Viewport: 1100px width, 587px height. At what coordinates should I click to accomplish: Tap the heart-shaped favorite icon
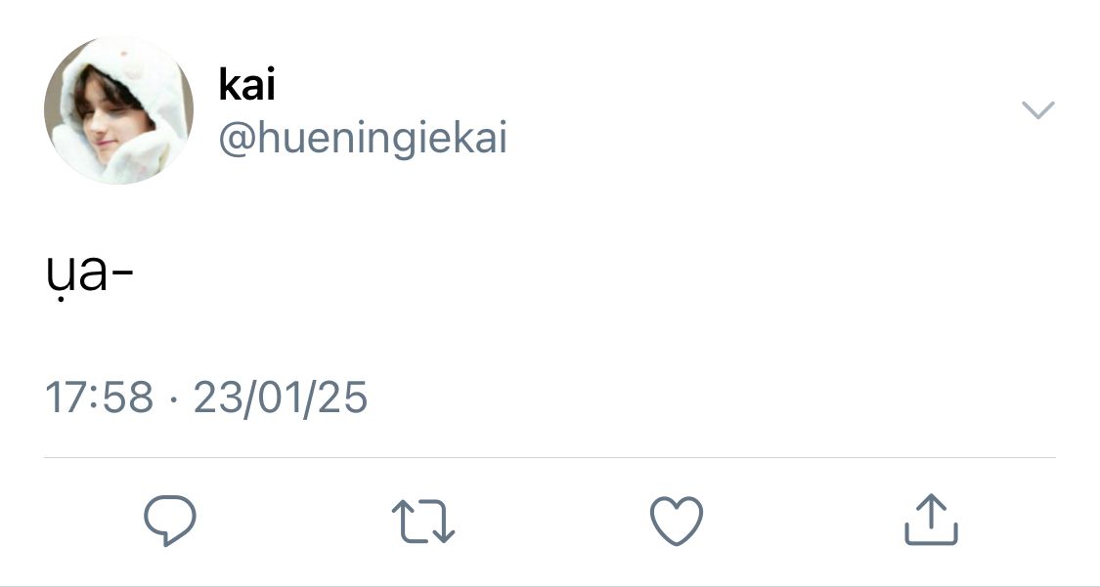pyautogui.click(x=677, y=521)
